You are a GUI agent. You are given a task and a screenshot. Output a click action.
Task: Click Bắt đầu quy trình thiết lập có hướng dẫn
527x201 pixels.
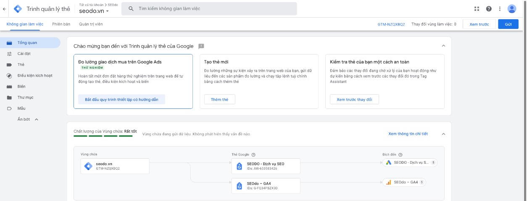121,99
